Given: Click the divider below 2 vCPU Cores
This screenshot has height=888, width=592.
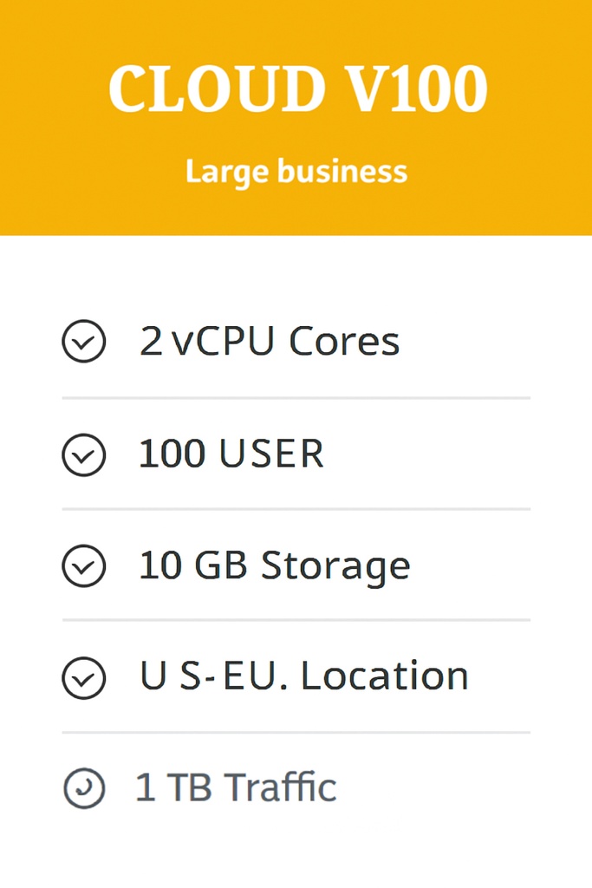Looking at the screenshot, I should [296, 398].
